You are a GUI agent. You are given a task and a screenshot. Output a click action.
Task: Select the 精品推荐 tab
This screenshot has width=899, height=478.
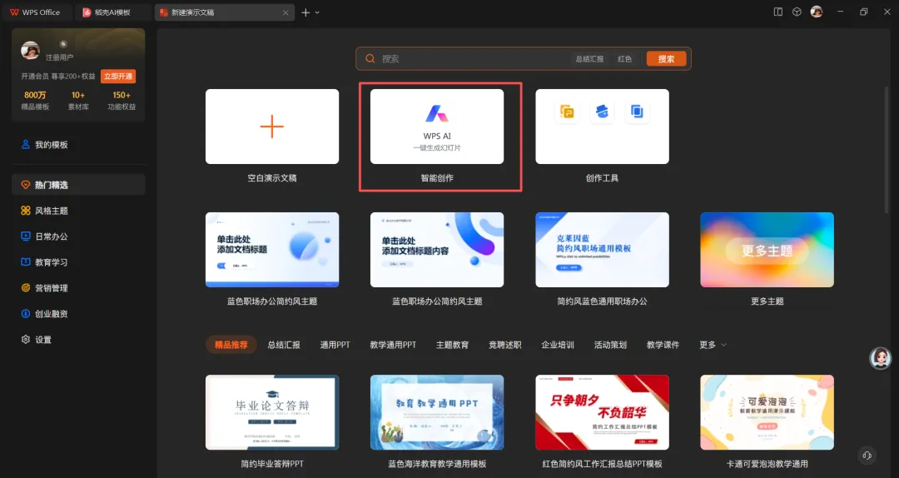[231, 345]
